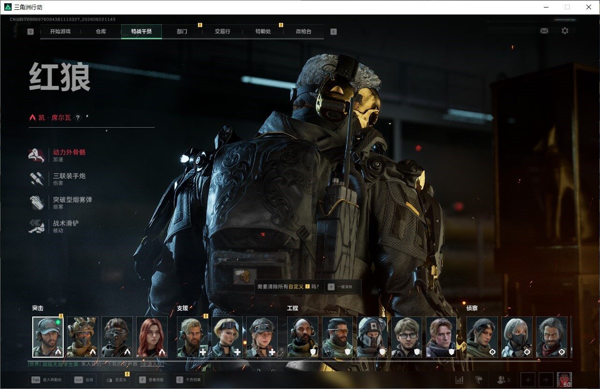Click the 战术滑铲 skill name
Screen dimensions: 600x389
(x=66, y=223)
